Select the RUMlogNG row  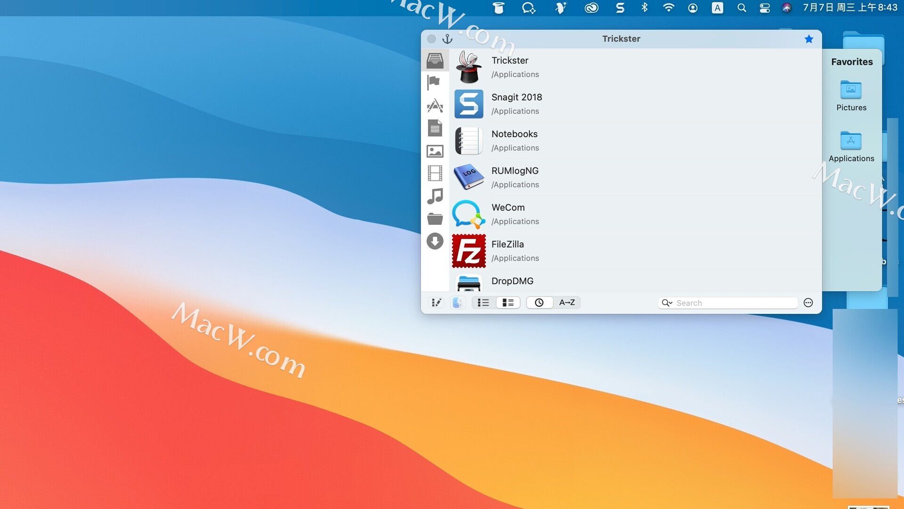pyautogui.click(x=636, y=177)
